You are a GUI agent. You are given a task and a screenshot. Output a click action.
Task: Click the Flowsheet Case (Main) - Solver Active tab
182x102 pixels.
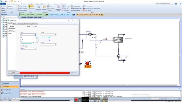click(x=31, y=17)
